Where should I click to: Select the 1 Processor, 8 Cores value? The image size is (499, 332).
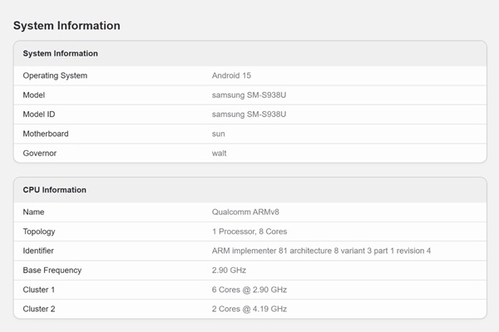[249, 232]
